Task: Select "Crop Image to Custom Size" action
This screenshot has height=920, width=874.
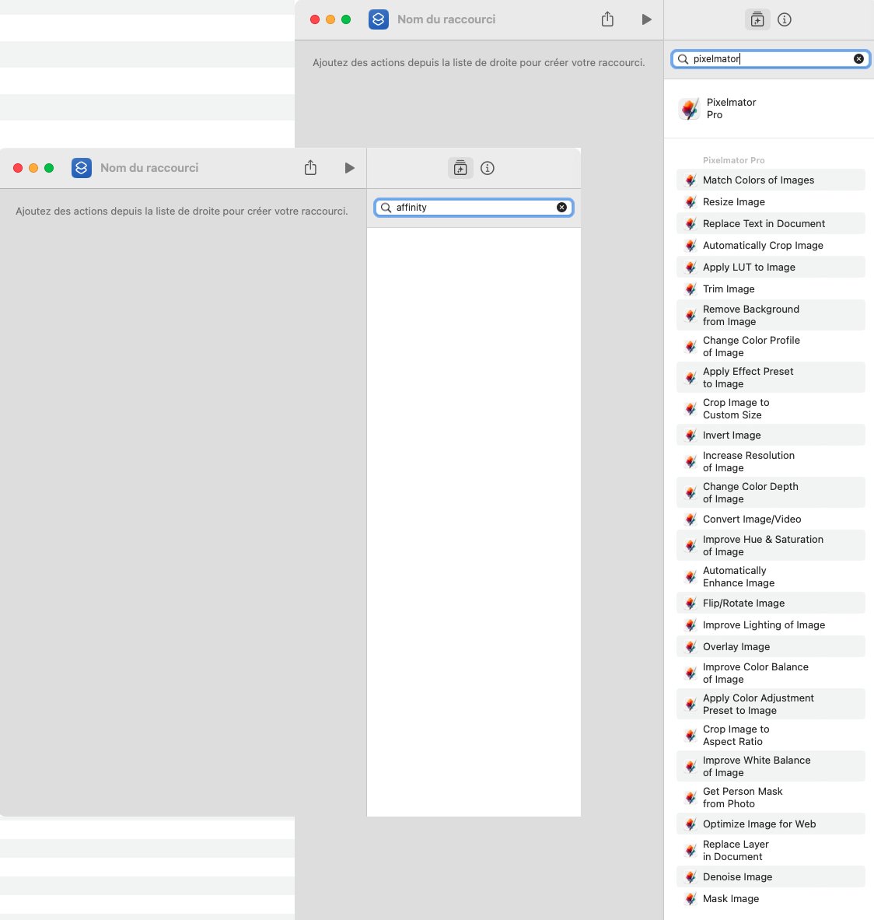Action: click(771, 408)
